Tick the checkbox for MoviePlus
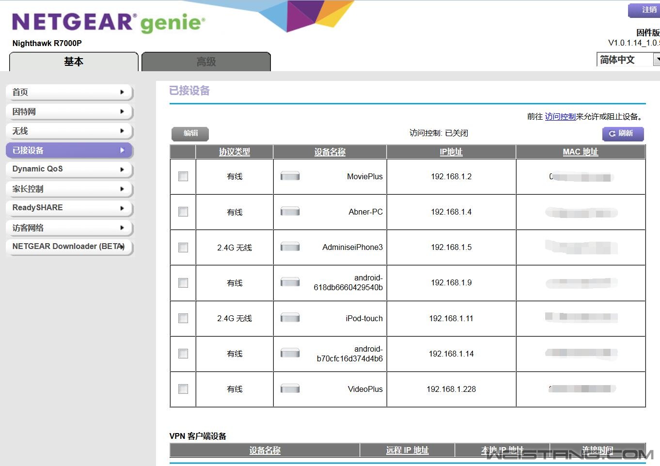 pos(183,176)
